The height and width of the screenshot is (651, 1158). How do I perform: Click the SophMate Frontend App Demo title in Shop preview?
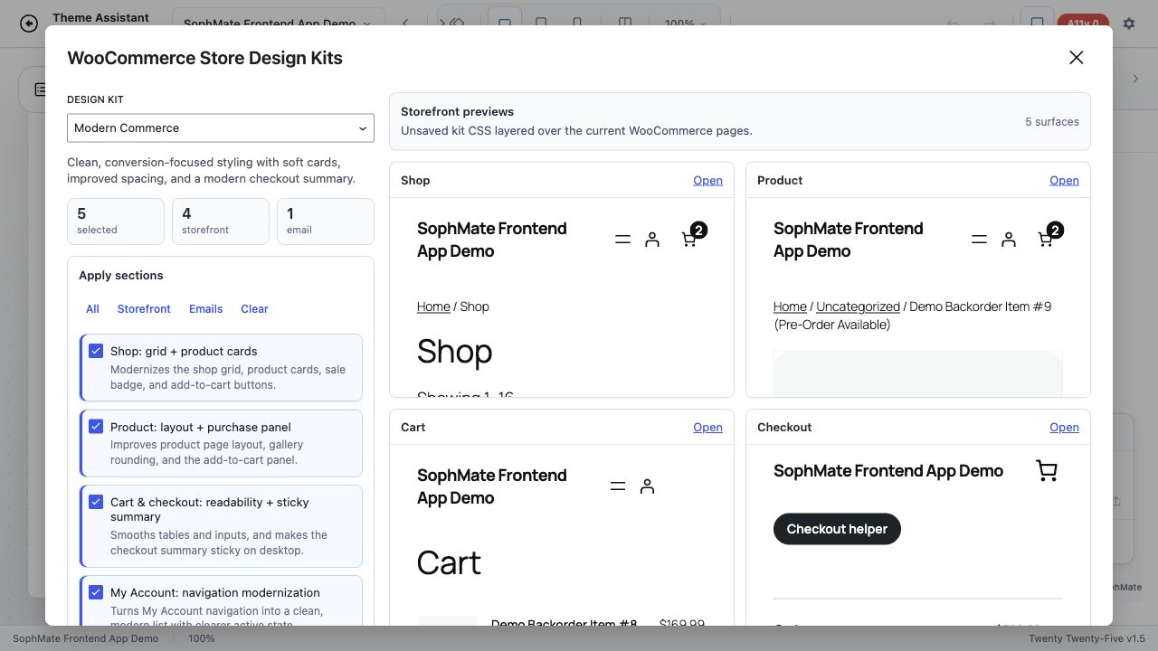pyautogui.click(x=492, y=240)
